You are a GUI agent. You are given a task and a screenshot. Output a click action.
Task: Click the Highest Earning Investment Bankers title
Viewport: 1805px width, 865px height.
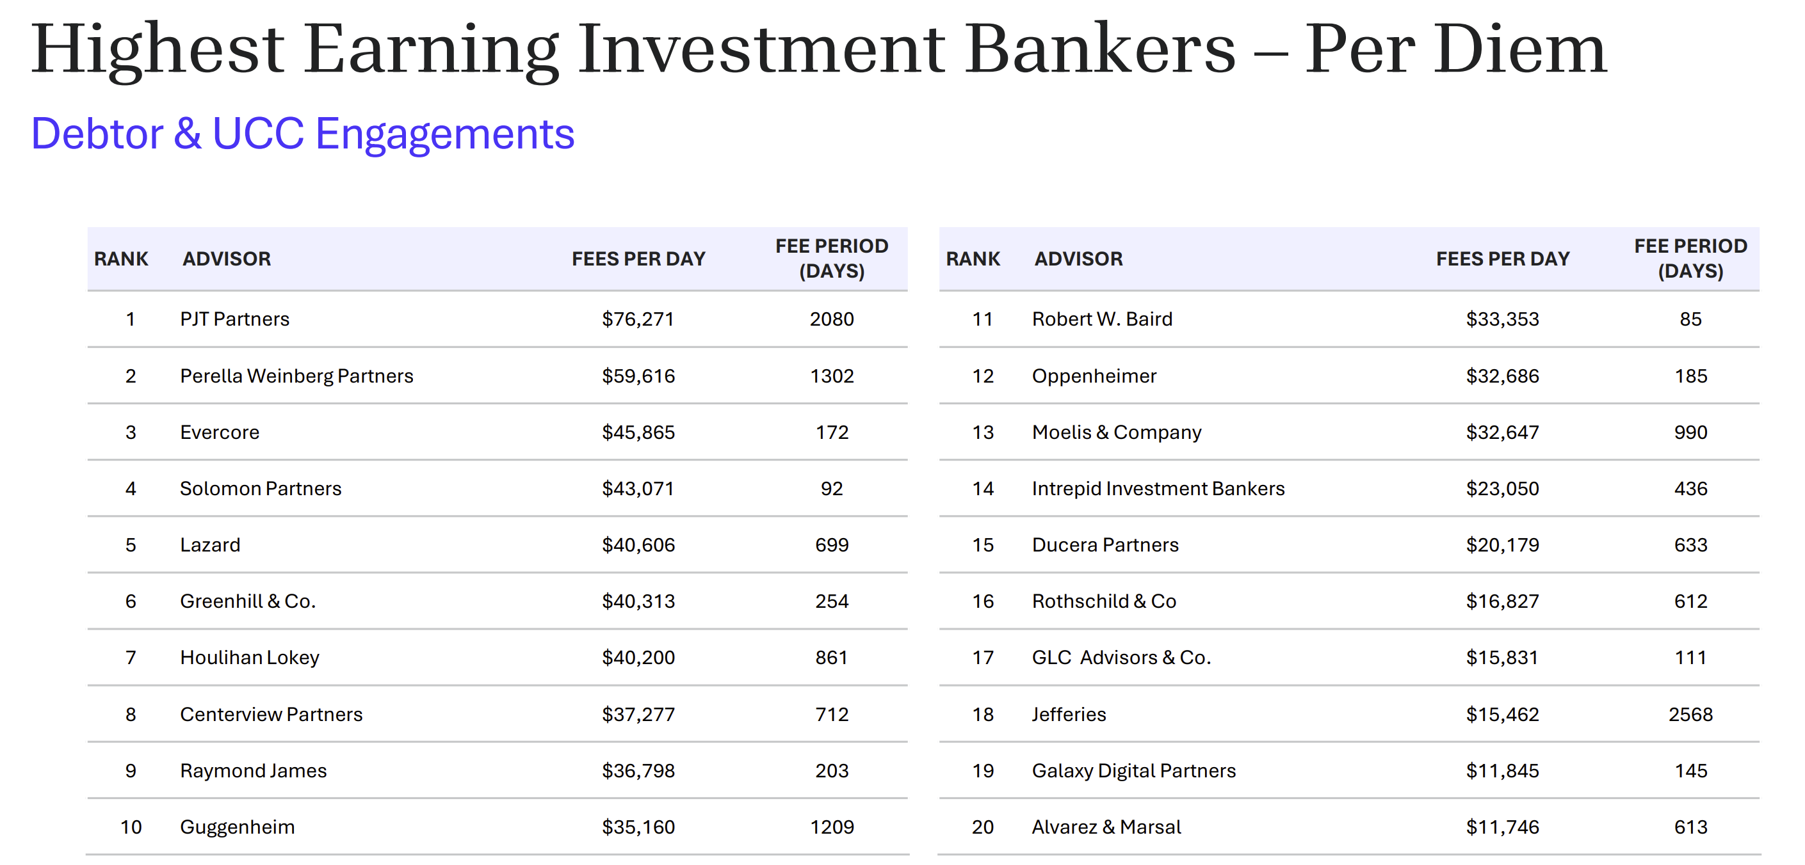[818, 49]
